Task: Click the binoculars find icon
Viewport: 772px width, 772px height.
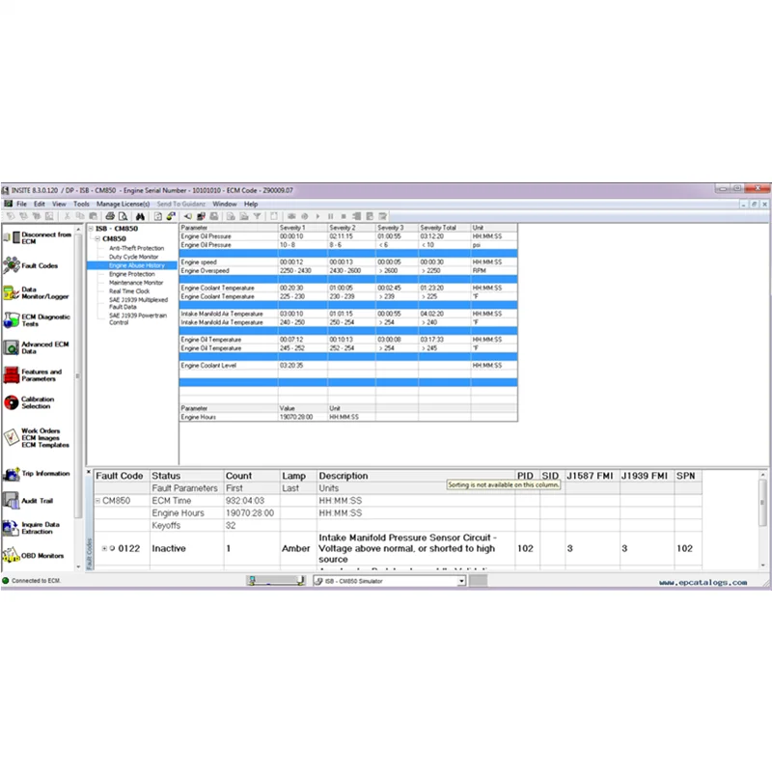Action: tap(140, 216)
